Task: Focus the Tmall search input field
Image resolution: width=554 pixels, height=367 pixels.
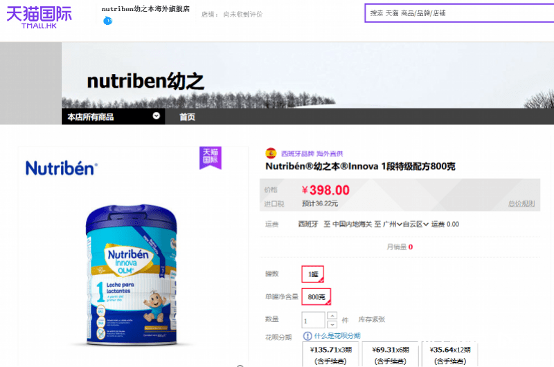Action: click(459, 13)
